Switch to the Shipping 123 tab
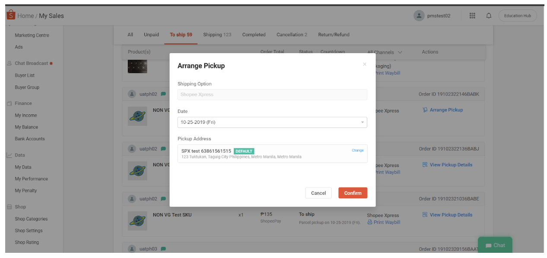 click(x=217, y=35)
